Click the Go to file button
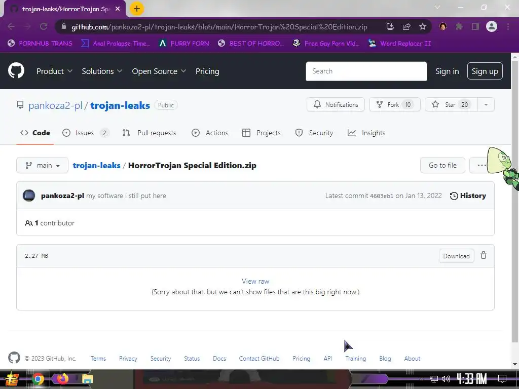The height and width of the screenshot is (389, 519). pos(442,165)
